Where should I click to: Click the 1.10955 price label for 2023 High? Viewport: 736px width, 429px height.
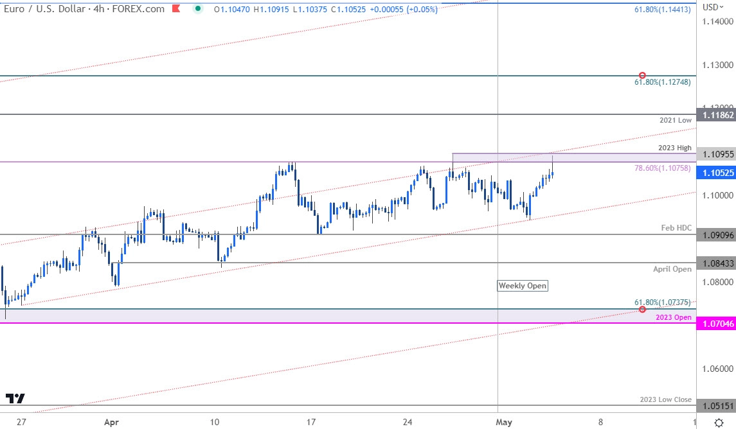(x=716, y=155)
